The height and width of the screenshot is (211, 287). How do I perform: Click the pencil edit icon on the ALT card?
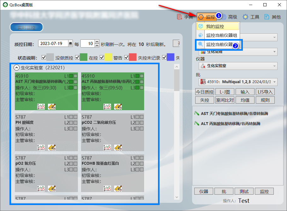[x=118, y=106]
